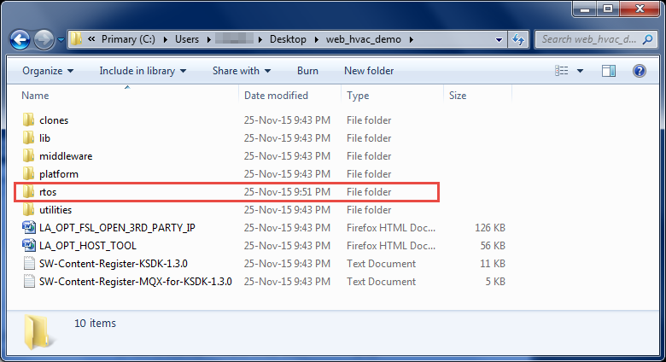The width and height of the screenshot is (666, 362).
Task: Select the rtos folder icon
Action: tap(28, 191)
